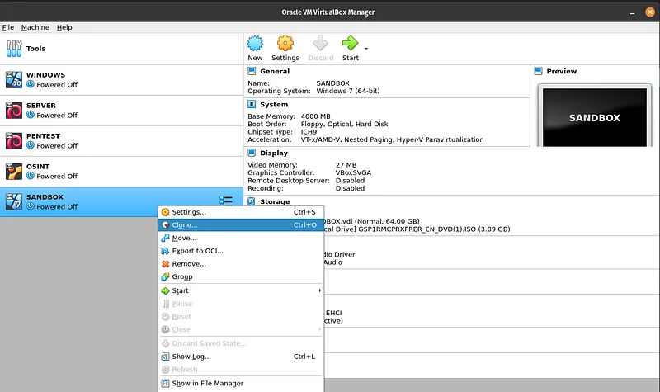Select the WINDOWS virtual machine name
The height and width of the screenshot is (392, 660).
(45, 75)
